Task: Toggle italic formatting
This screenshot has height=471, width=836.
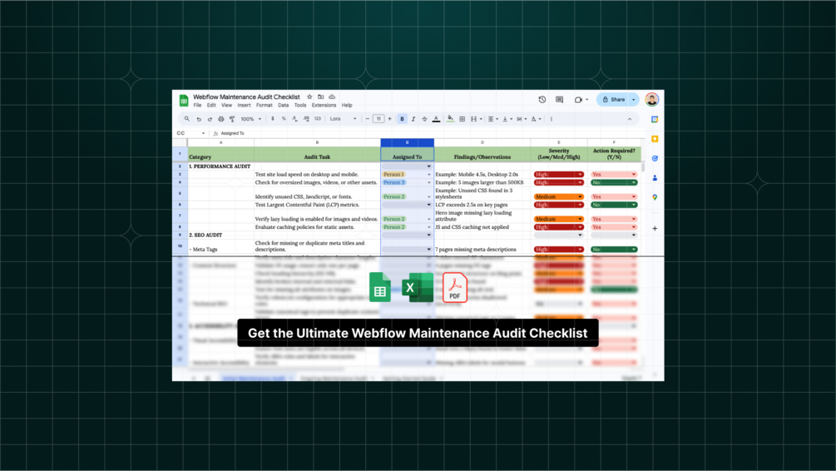Action: [x=413, y=119]
